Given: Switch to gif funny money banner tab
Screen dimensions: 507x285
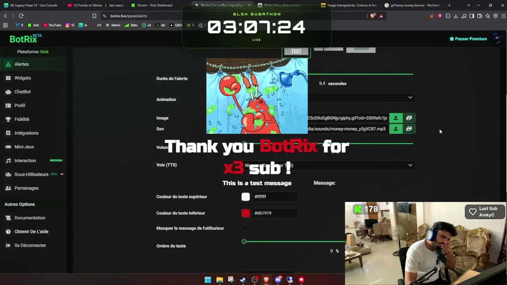Looking at the screenshot, I should click(413, 5).
